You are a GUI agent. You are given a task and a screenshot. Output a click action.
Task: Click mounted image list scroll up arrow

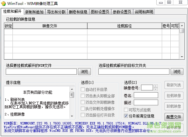(182, 26)
